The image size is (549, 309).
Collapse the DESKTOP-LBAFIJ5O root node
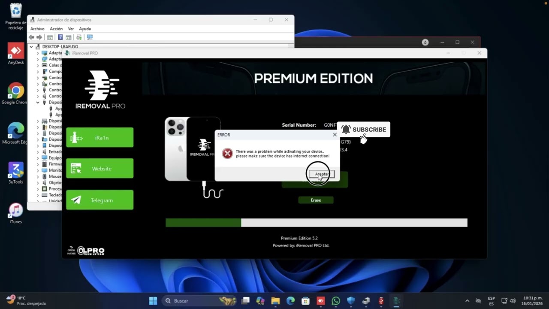(31, 47)
